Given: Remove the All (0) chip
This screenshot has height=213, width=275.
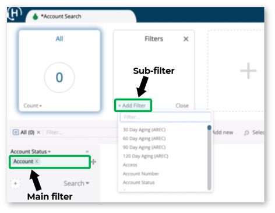Looking at the screenshot, I should tap(38, 132).
